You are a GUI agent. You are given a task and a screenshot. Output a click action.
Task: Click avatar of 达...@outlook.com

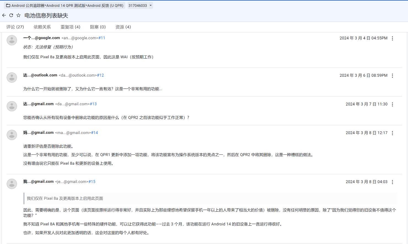tap(12, 77)
